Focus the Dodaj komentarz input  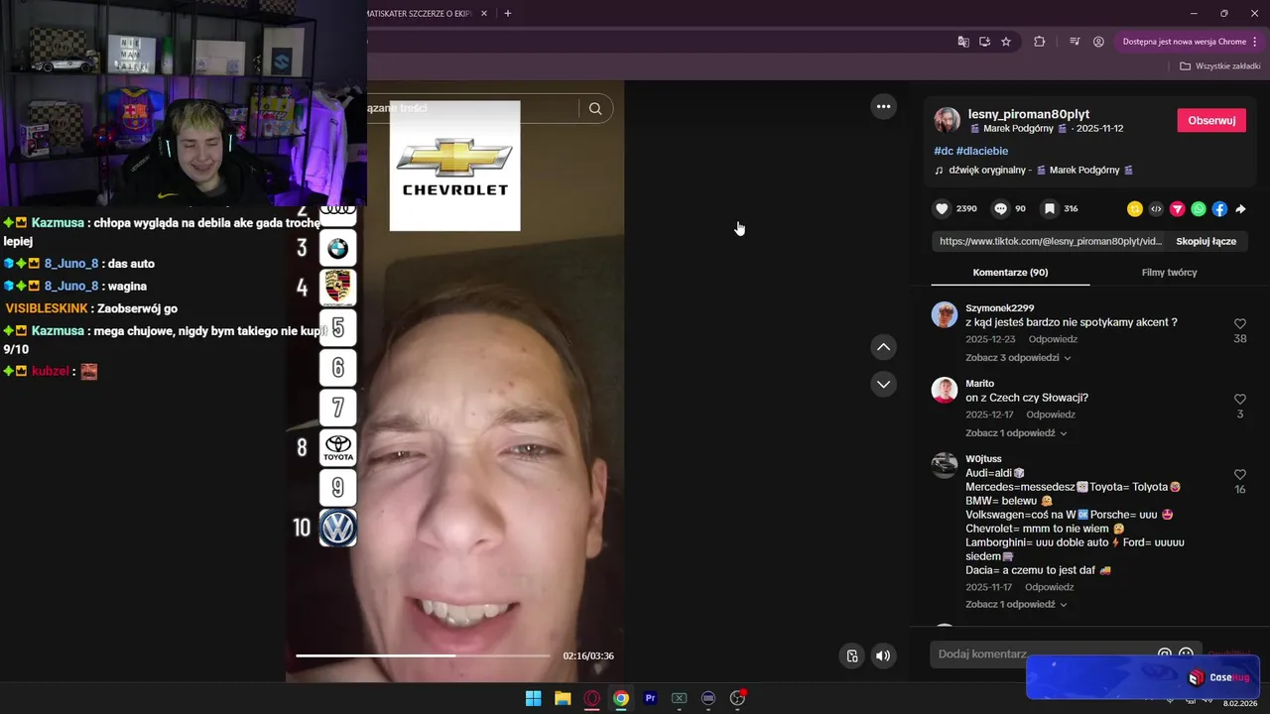tap(1042, 654)
